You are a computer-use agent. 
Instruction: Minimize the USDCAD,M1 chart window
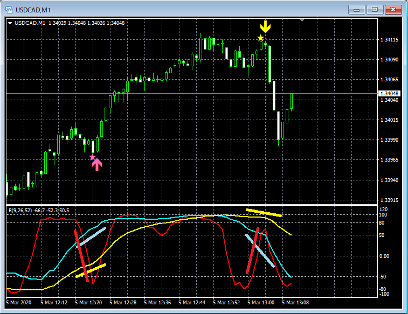[356, 10]
